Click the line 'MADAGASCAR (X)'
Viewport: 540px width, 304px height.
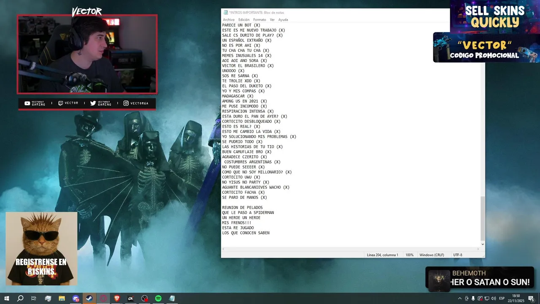click(238, 96)
